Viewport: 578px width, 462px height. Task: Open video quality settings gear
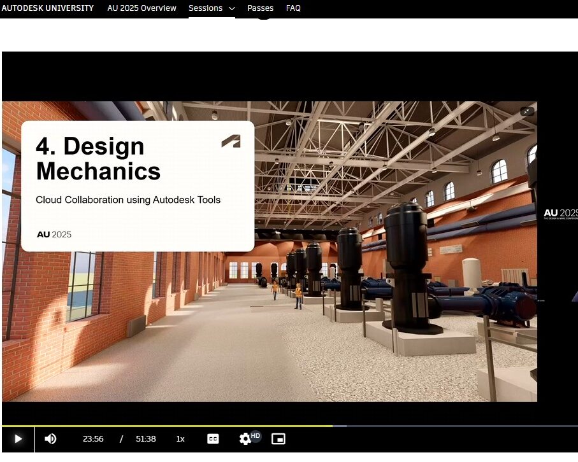pos(245,439)
